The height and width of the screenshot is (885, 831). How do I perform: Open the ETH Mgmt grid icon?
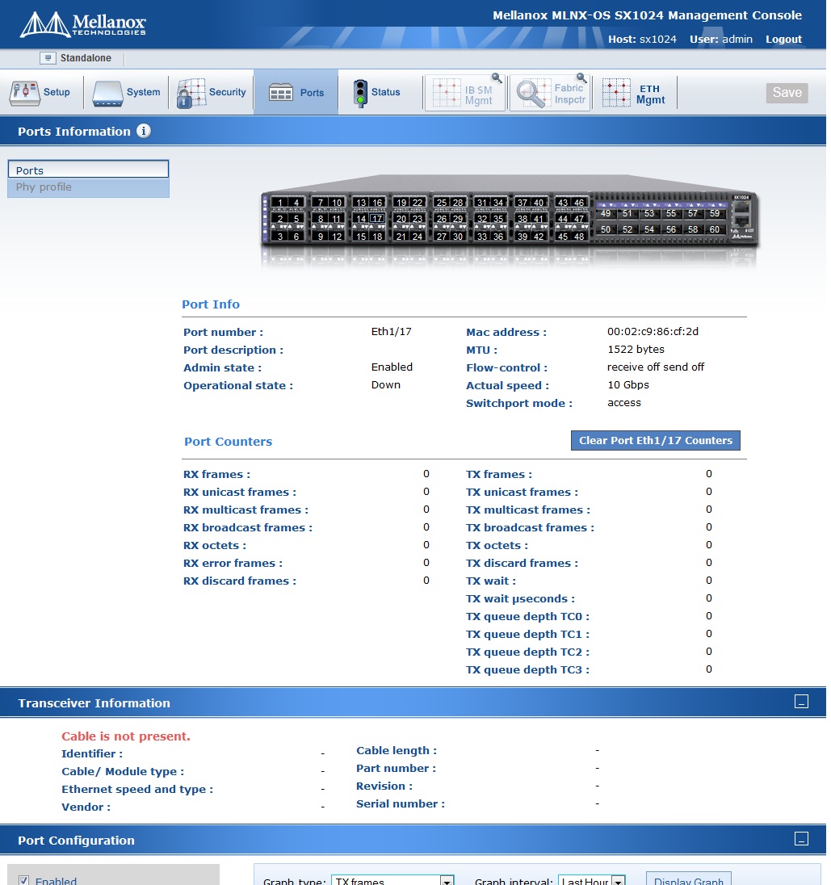(616, 93)
